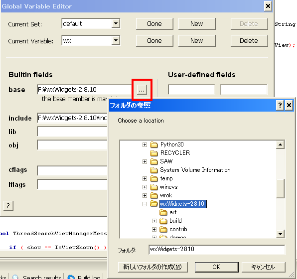Close the folder browse dialog

coord(289,105)
